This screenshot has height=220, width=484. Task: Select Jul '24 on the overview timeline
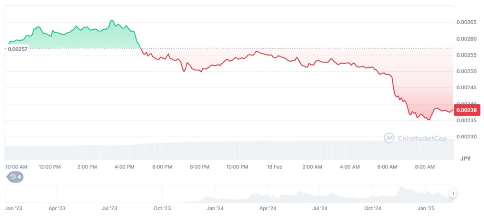tap(320, 208)
